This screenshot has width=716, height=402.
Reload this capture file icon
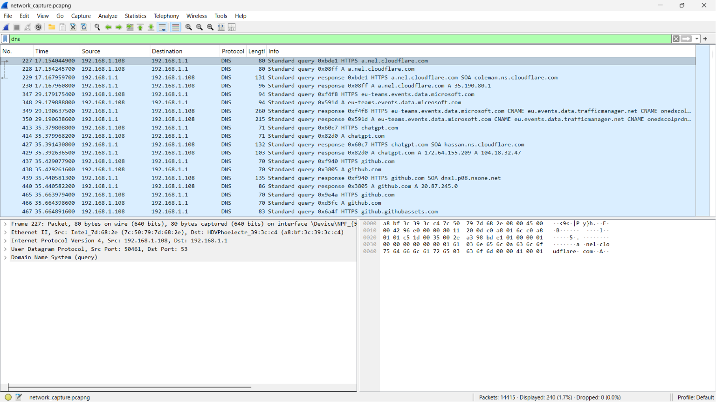84,27
